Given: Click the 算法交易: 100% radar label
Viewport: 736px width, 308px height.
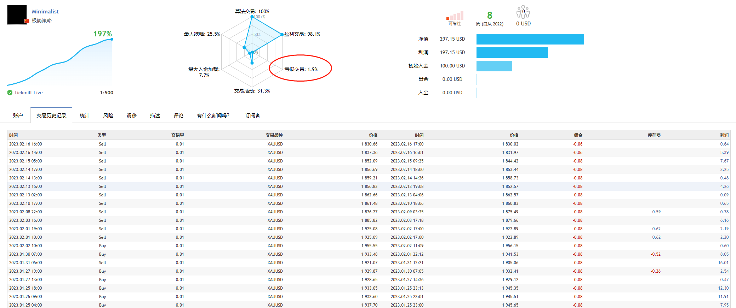Looking at the screenshot, I should click(x=252, y=11).
